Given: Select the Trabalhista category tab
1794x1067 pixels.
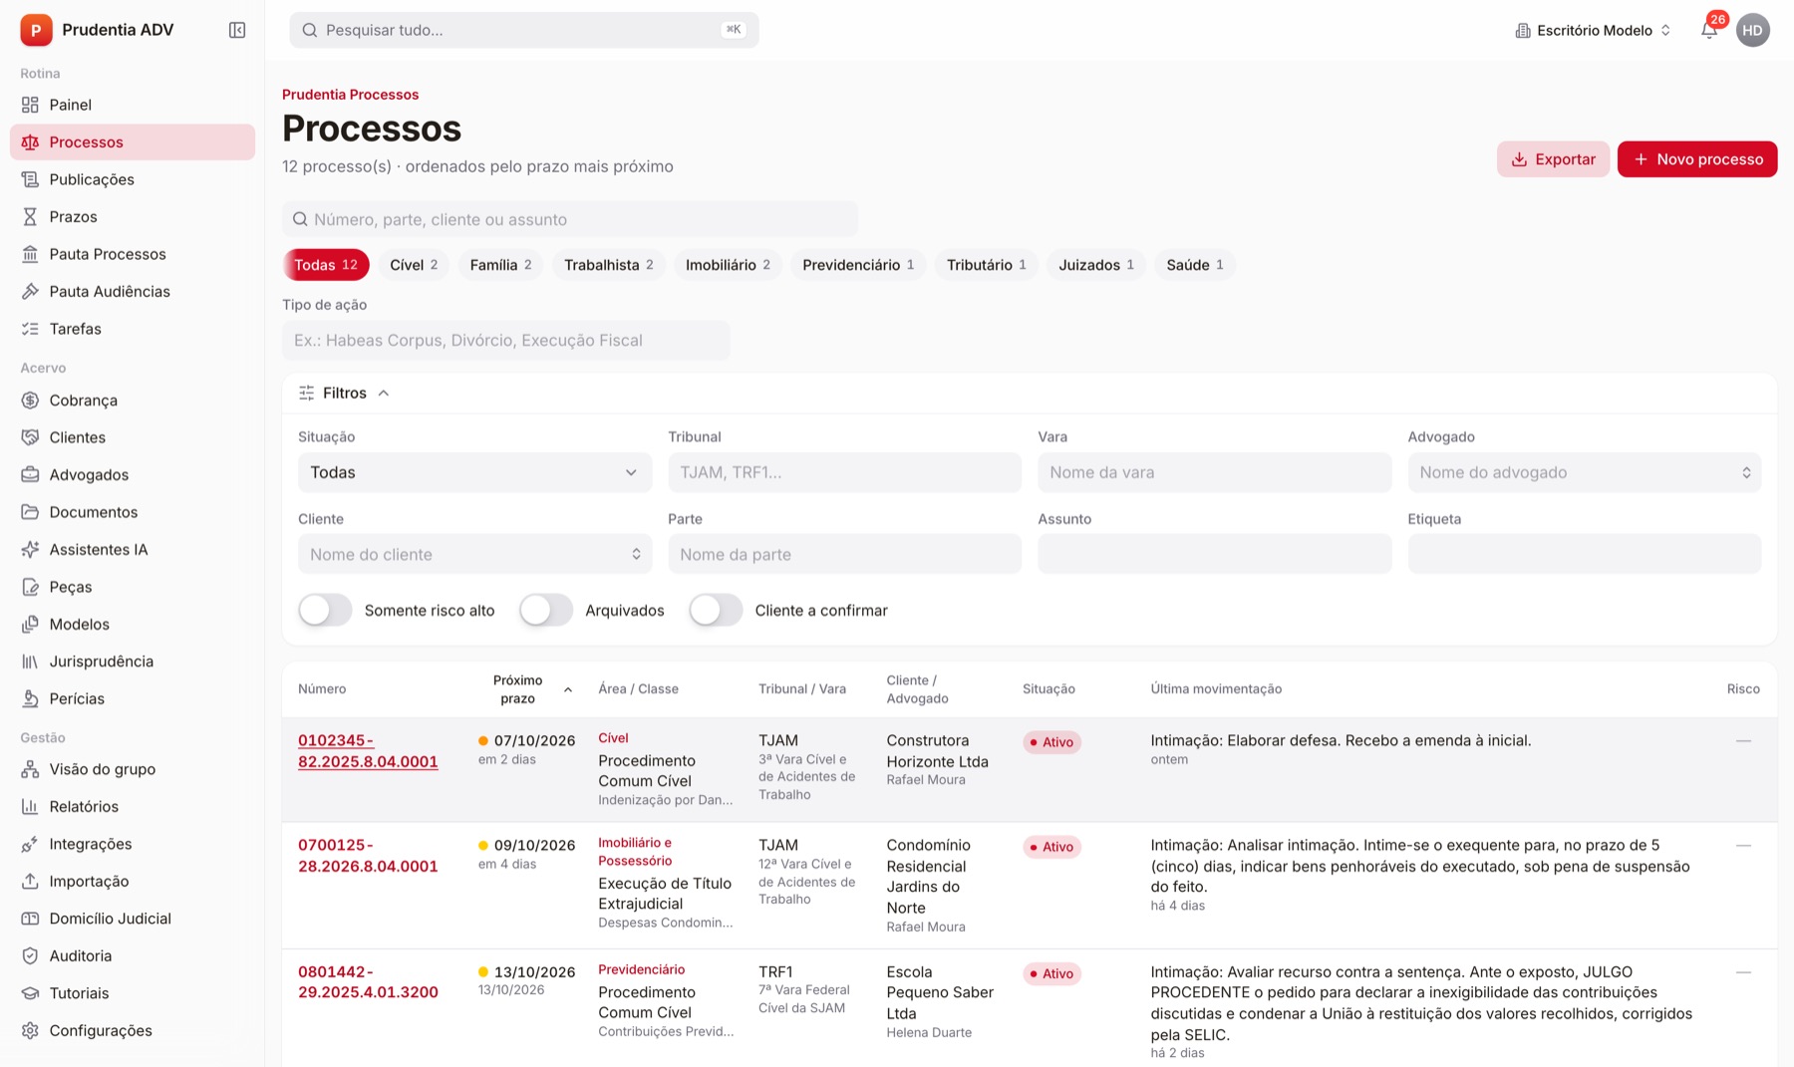Looking at the screenshot, I should (x=609, y=265).
